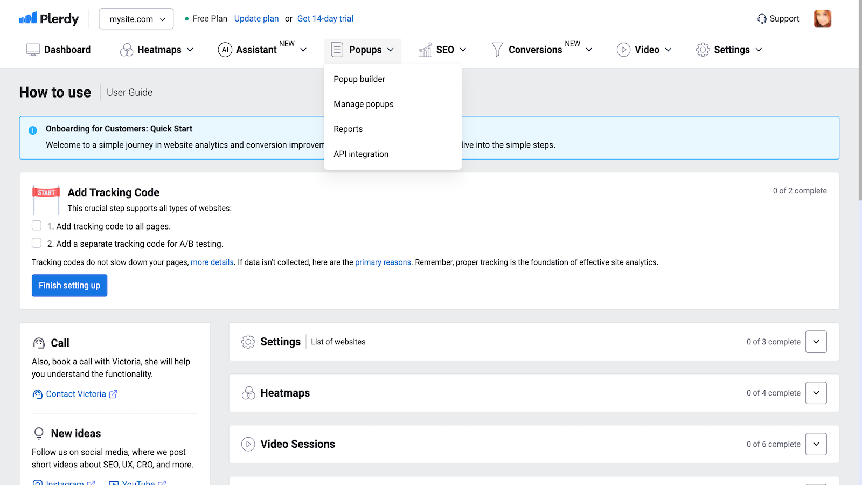The image size is (862, 485).
Task: Click the Heatmaps circles icon in navbar
Action: pos(127,50)
